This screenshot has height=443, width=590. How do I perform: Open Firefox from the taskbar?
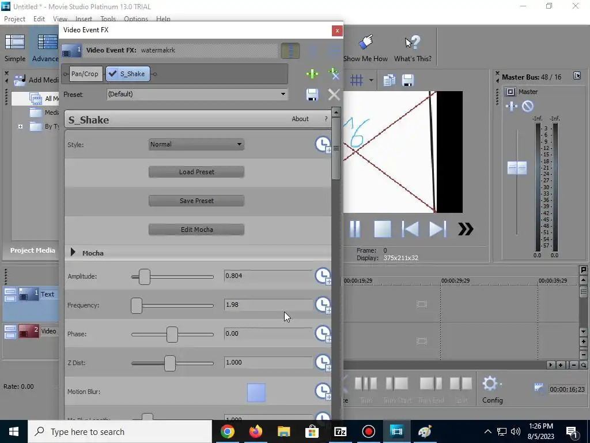255,431
